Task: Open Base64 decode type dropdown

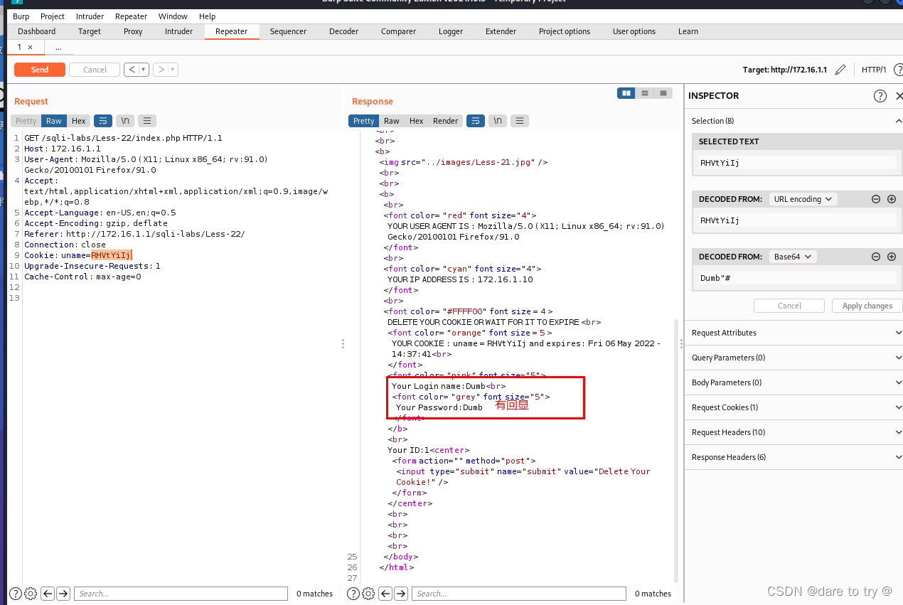Action: 793,257
